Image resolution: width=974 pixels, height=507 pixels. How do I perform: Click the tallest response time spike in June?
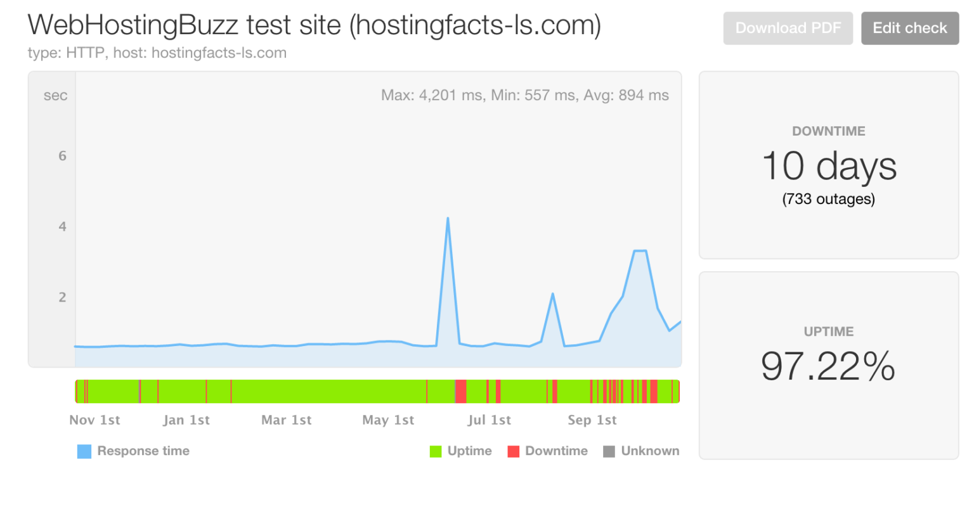tap(448, 219)
